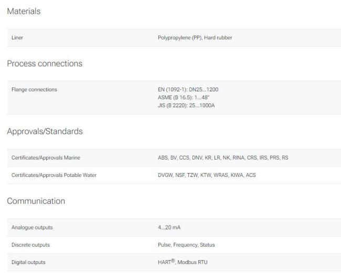Screen dimensions: 341x275
Task: Click the Process connections heading
Action: coord(45,64)
